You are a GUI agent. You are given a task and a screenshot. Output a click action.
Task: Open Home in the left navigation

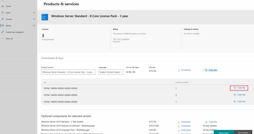coord(8,6)
